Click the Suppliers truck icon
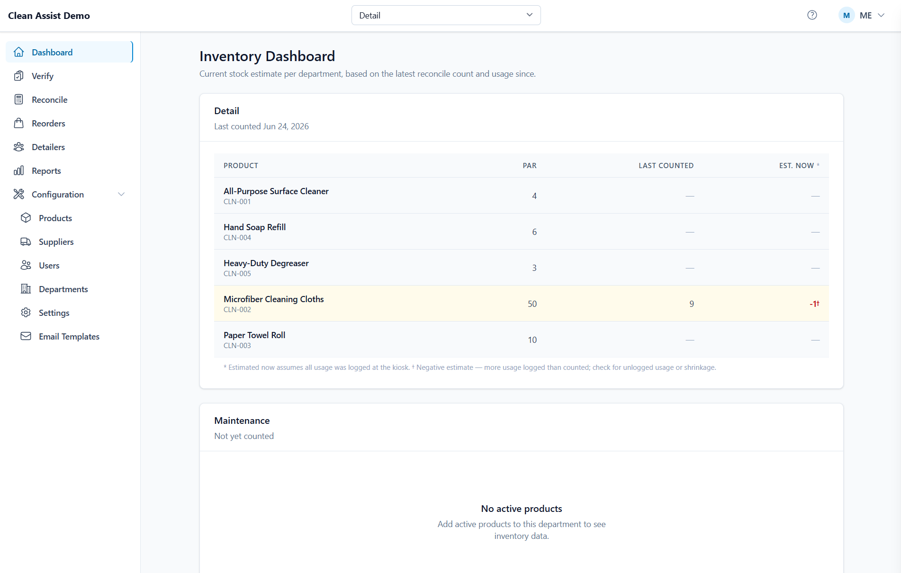 26,242
